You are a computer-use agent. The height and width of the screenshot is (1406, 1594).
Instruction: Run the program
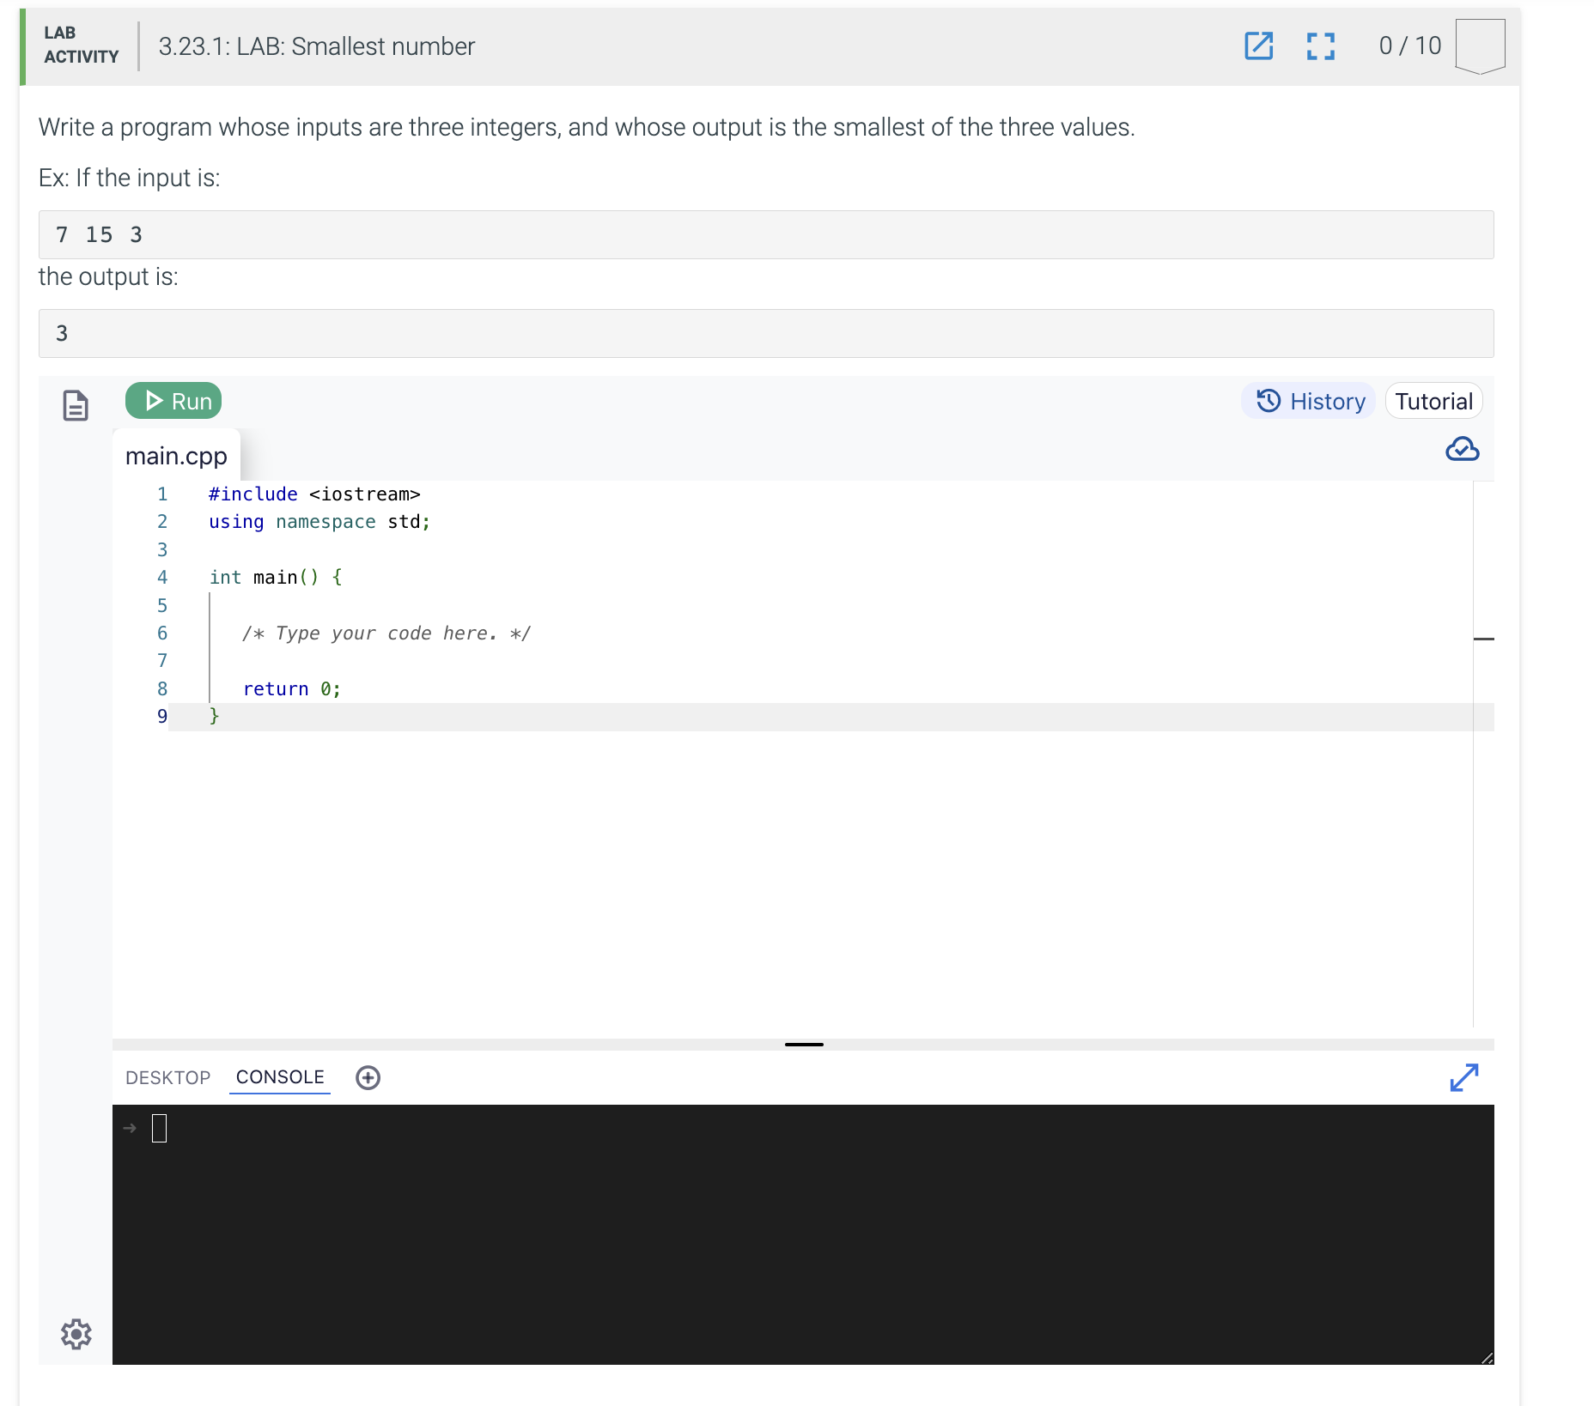(x=173, y=401)
